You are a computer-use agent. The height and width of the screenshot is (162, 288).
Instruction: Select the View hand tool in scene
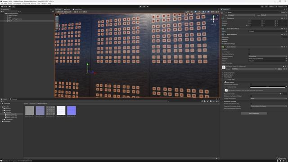coord(57,17)
